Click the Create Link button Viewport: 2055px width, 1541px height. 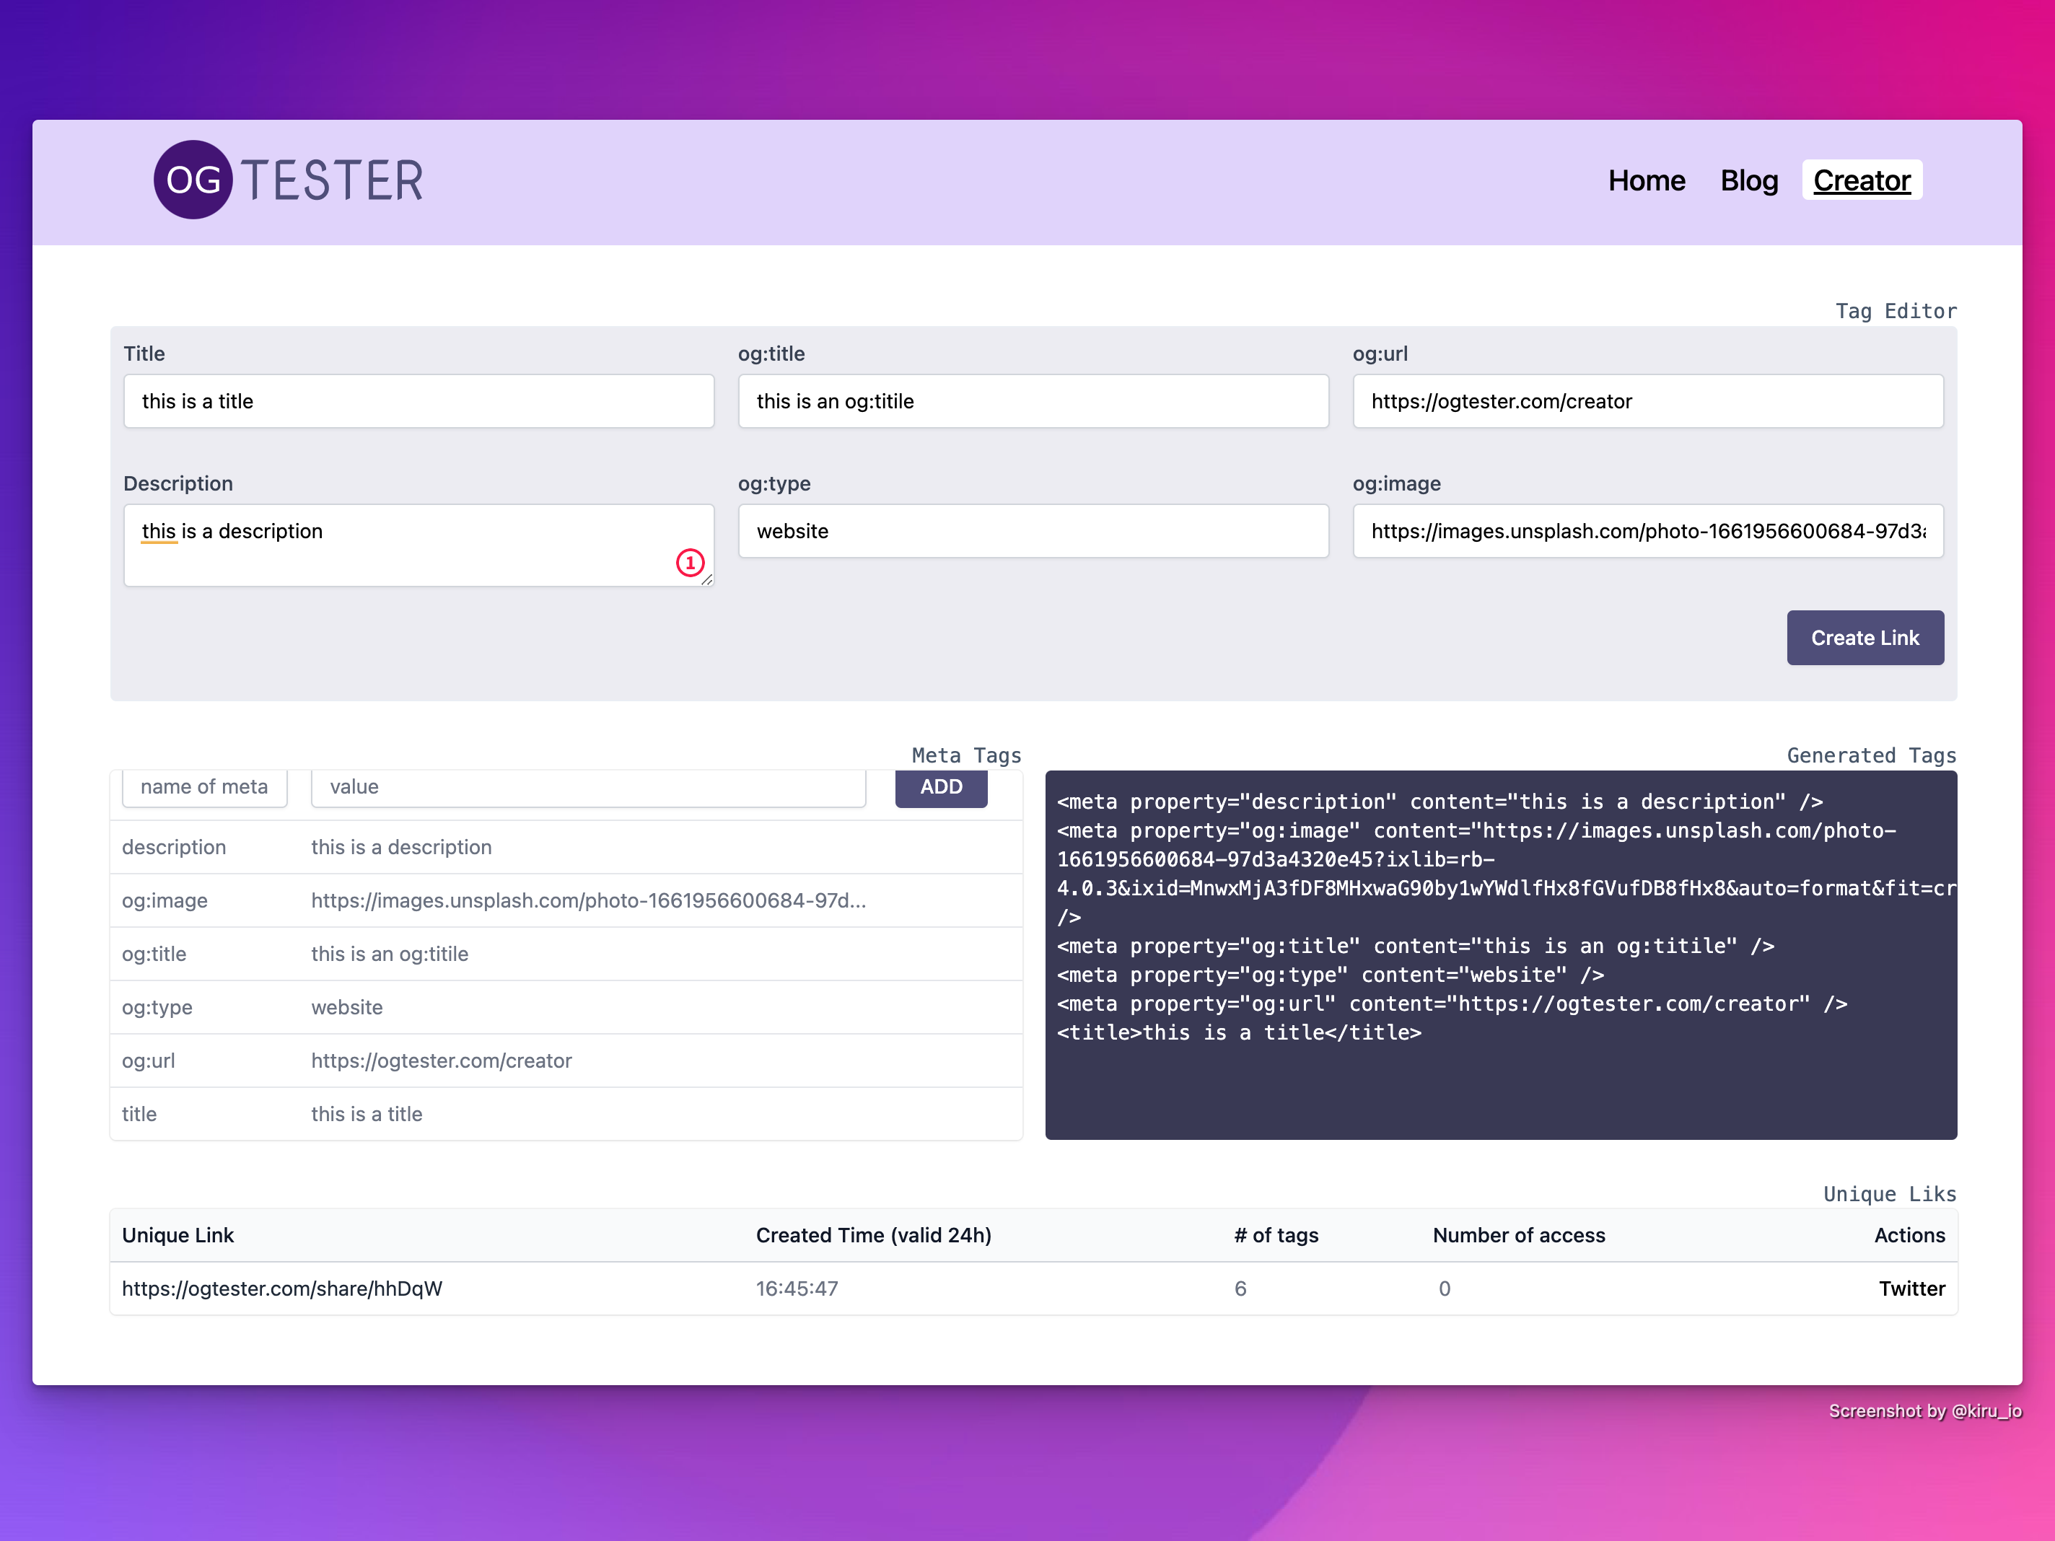click(x=1865, y=638)
